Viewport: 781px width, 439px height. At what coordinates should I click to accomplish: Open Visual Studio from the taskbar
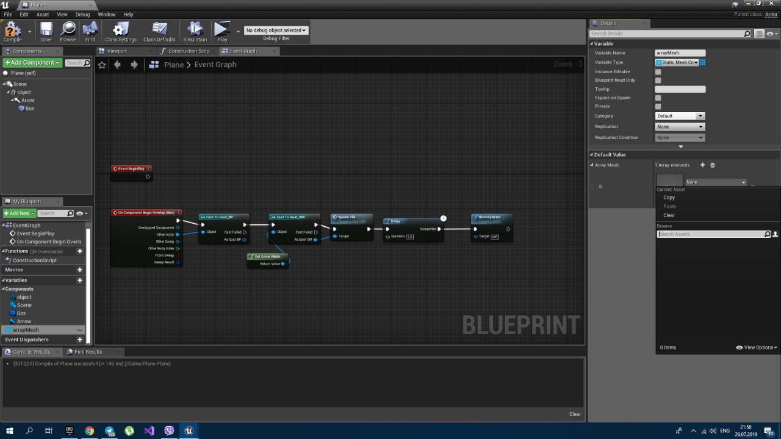coord(149,430)
